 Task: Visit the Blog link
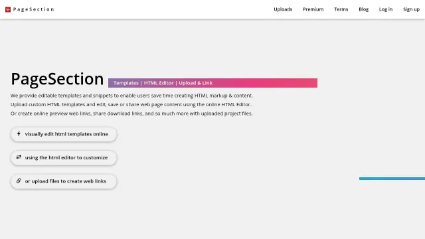tap(363, 9)
